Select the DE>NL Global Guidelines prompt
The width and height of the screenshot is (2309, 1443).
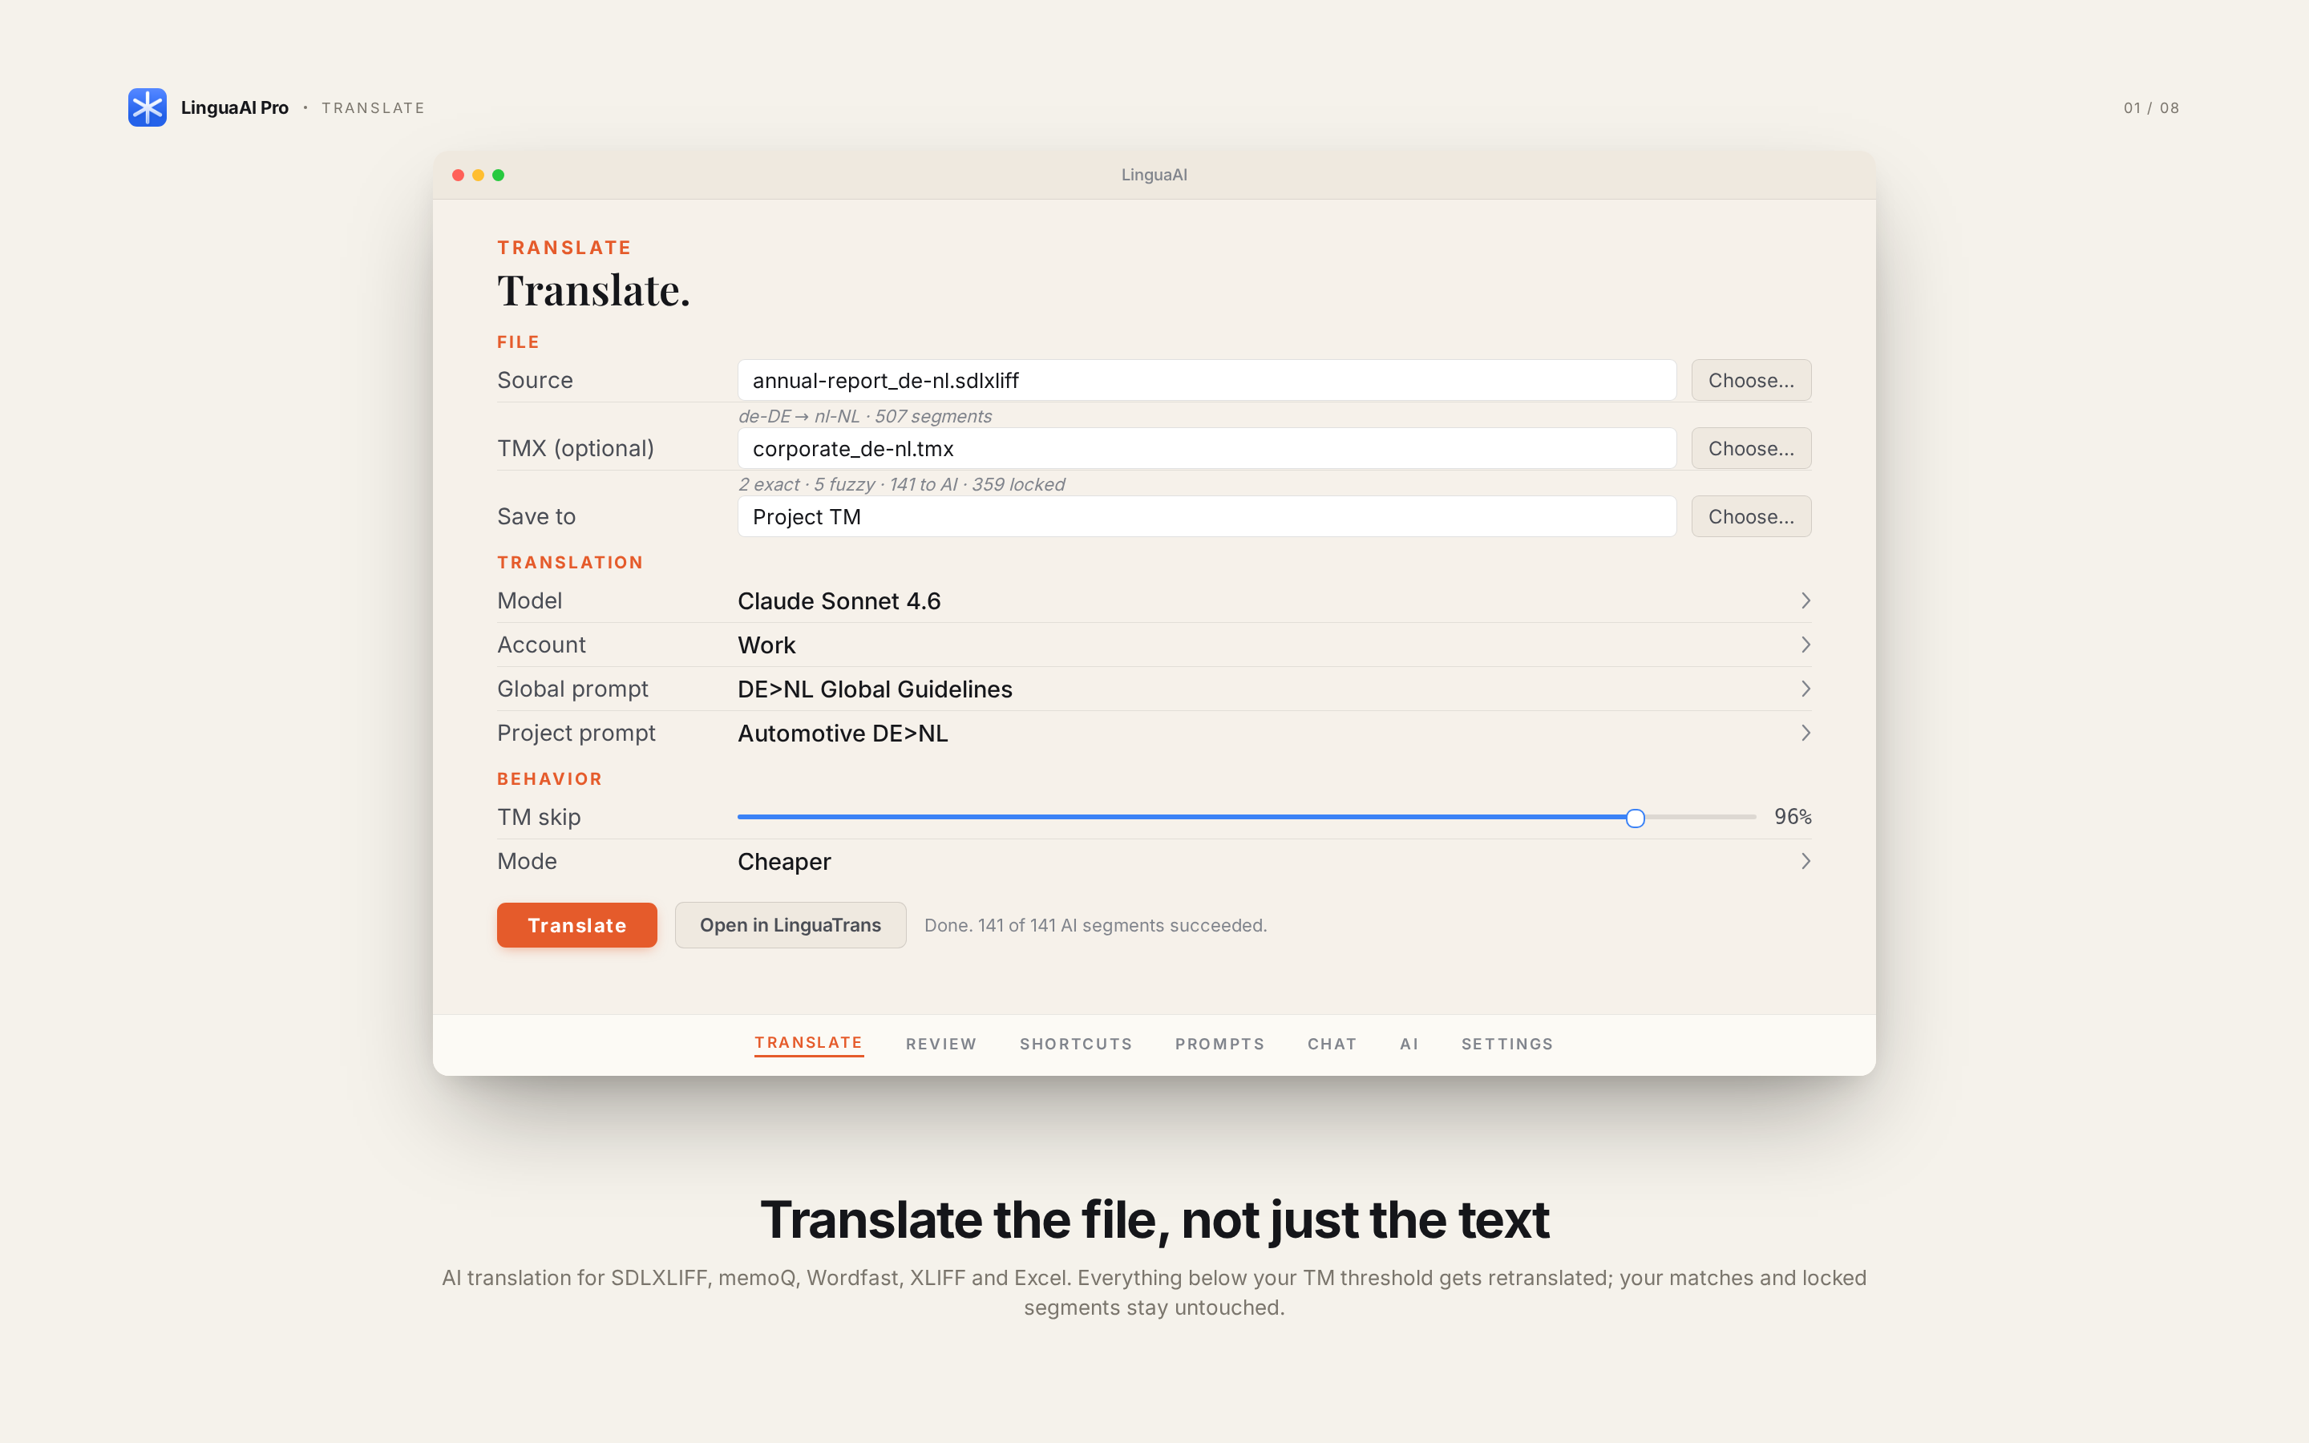coord(875,689)
